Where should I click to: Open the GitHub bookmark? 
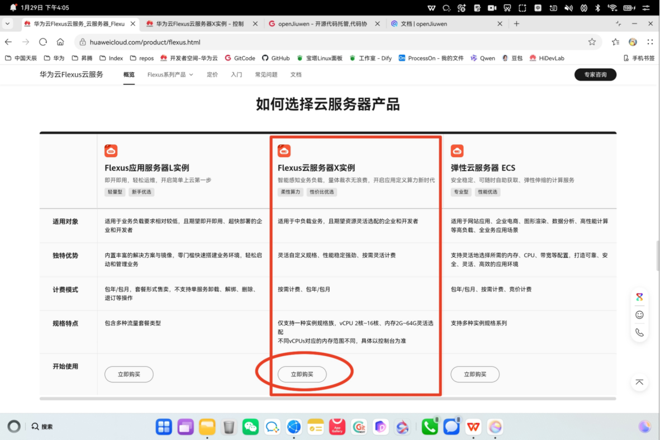point(276,58)
